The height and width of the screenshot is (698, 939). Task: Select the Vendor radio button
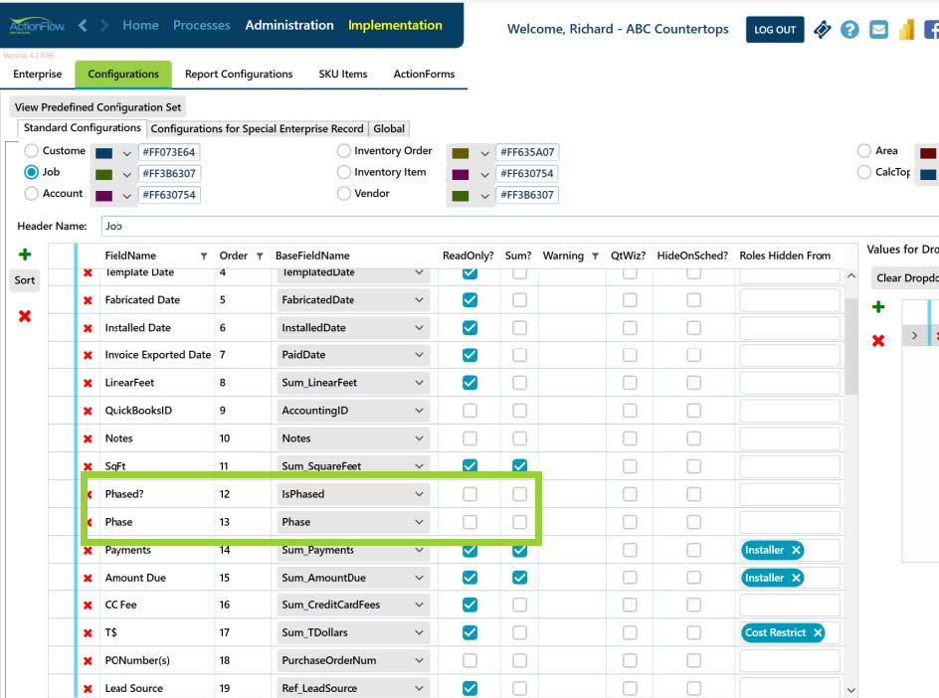point(344,193)
